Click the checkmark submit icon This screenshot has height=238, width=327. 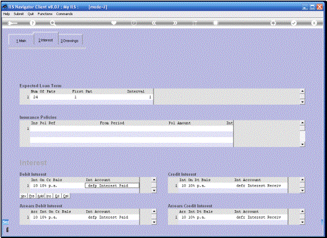[294, 23]
